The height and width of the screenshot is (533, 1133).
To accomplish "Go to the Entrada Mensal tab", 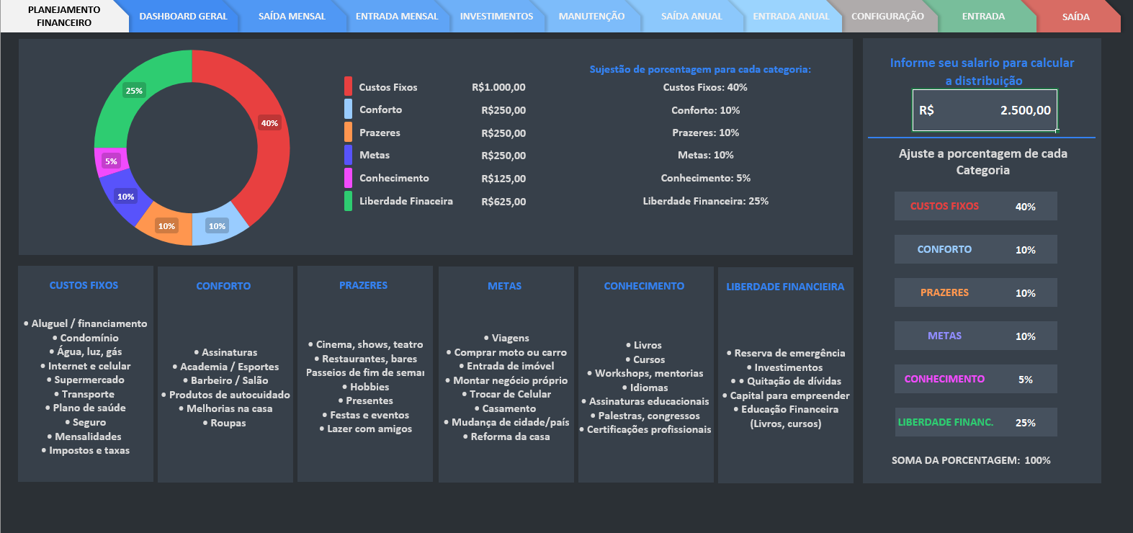I will coord(397,16).
